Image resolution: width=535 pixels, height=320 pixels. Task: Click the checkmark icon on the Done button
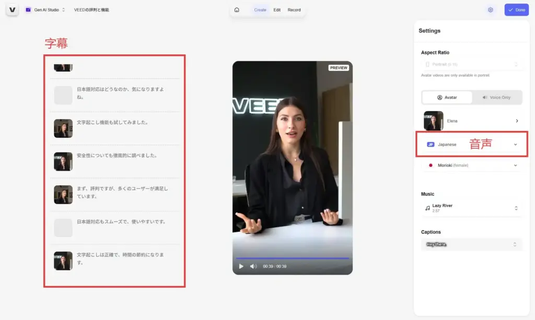point(510,10)
